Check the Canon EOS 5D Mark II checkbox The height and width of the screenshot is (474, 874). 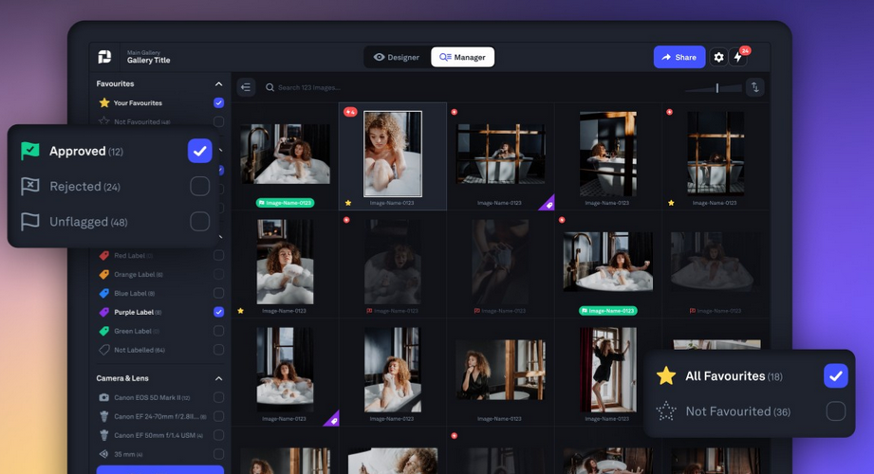[x=218, y=398]
